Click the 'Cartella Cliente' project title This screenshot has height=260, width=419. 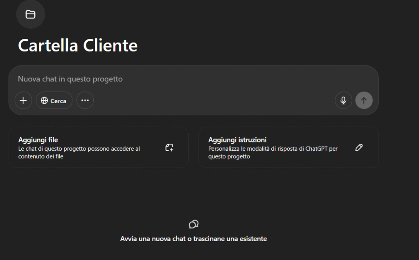point(78,45)
